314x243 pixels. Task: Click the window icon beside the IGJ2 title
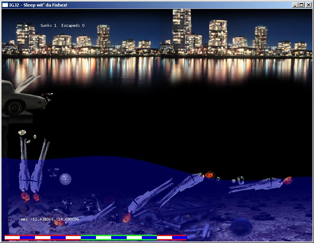pyautogui.click(x=5, y=5)
